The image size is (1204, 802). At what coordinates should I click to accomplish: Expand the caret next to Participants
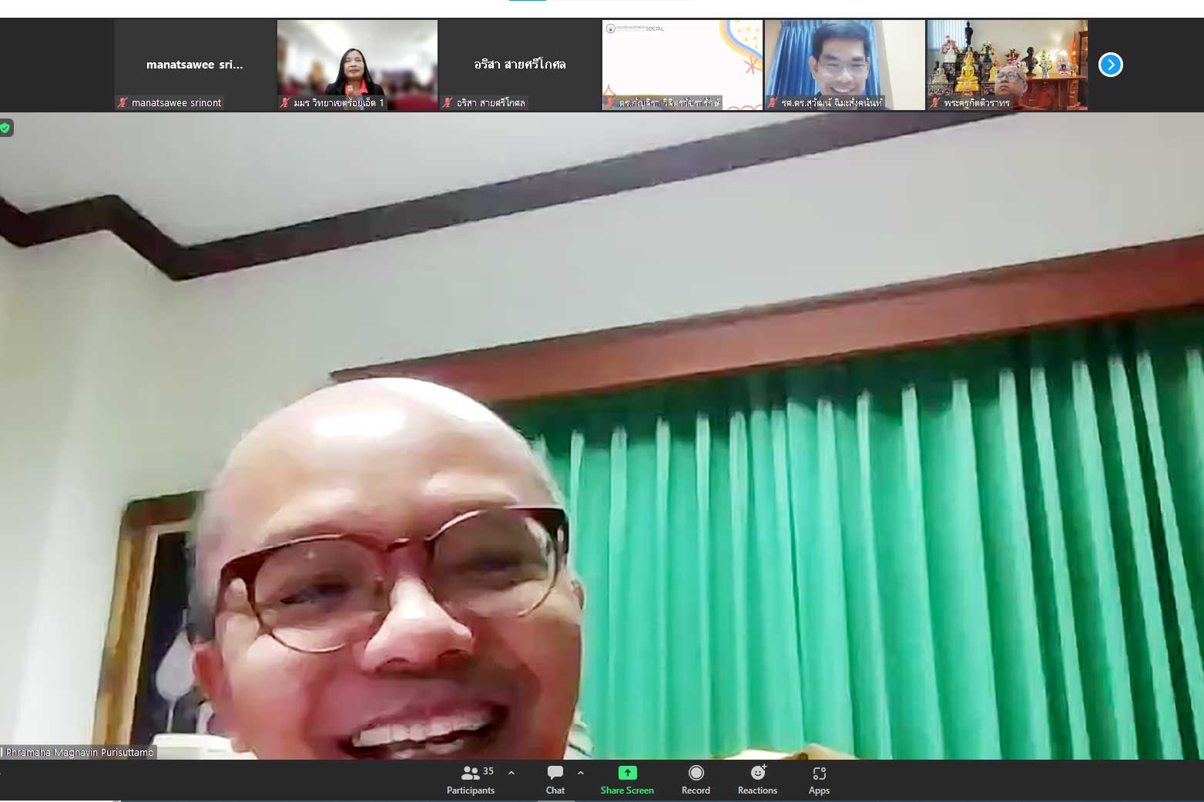pyautogui.click(x=511, y=773)
